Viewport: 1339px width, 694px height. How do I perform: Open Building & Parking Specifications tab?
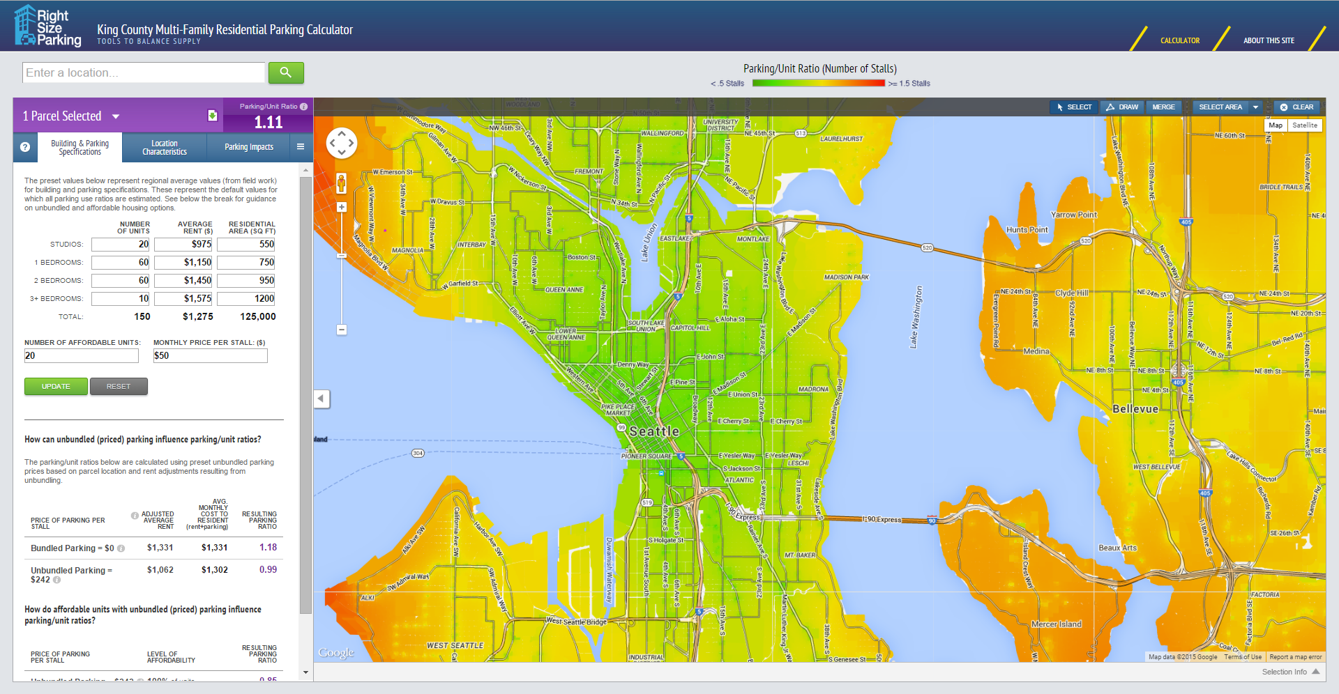[x=80, y=147]
